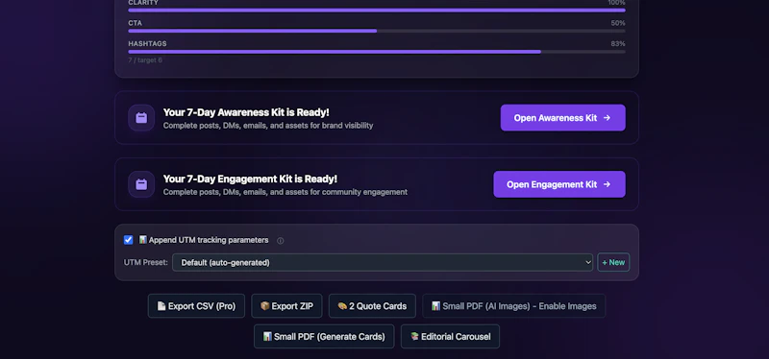The width and height of the screenshot is (769, 359).
Task: Open the UTM Preset dropdown
Action: [x=382, y=262]
